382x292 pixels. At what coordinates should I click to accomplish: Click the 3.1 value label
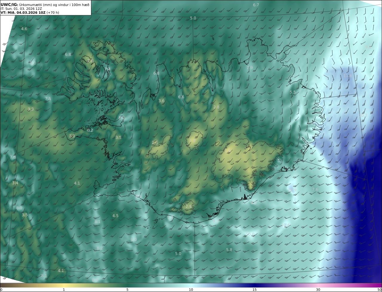click(x=72, y=136)
